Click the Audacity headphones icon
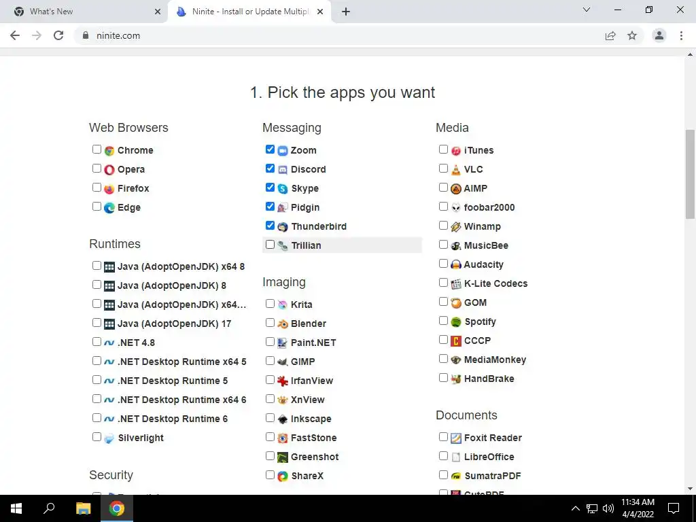Image resolution: width=696 pixels, height=522 pixels. click(x=456, y=264)
